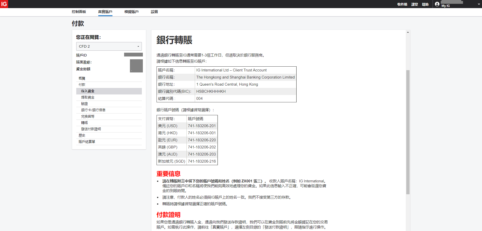482x231 pixels.
Task: Click the account name IG International Ltd – Client Trust Account
Action: coord(232,70)
